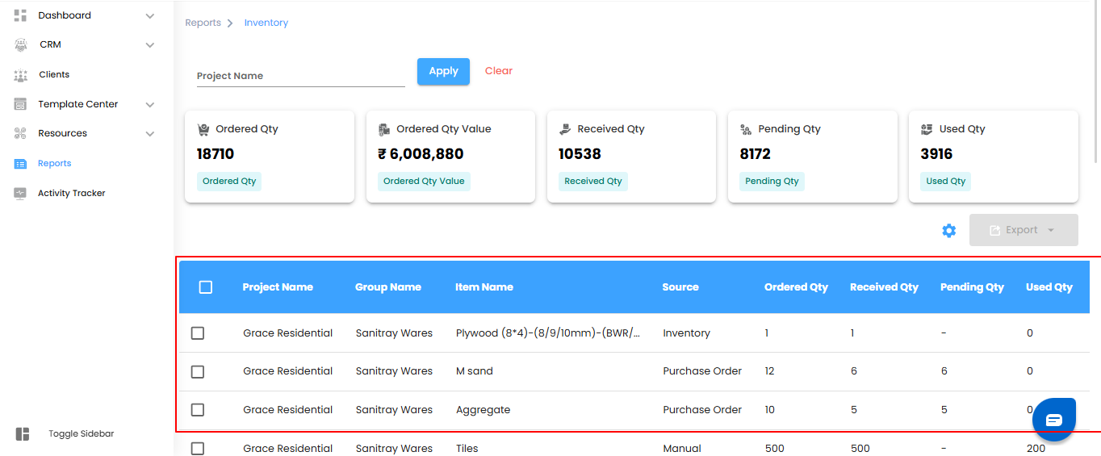Go to Reports breadcrumb link
Viewport: 1101px width, 456px height.
[203, 23]
